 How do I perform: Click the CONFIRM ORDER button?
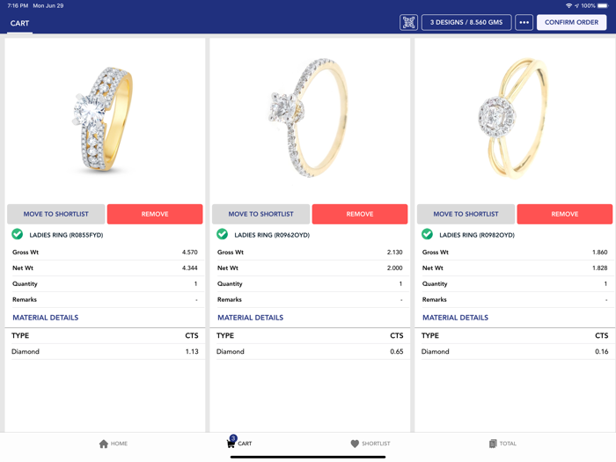[x=572, y=22]
